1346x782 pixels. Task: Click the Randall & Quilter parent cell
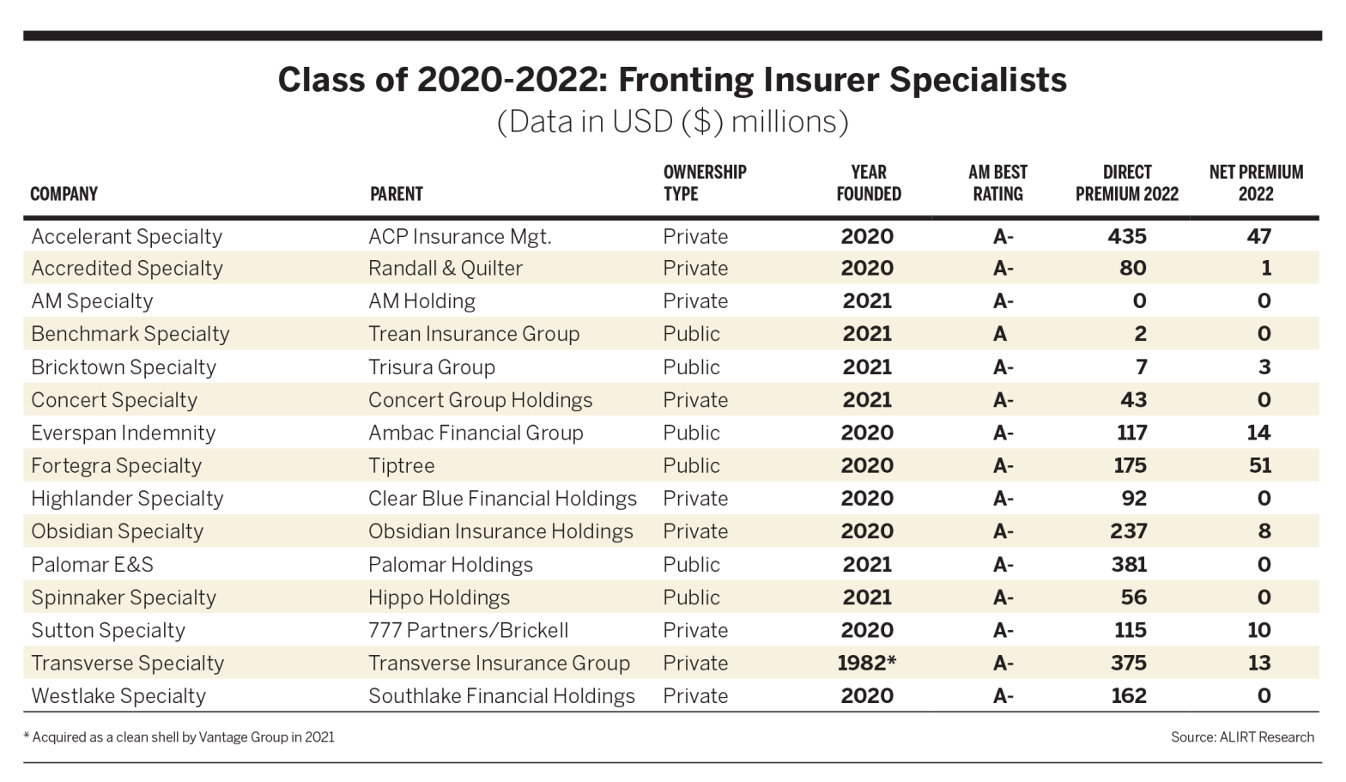click(x=445, y=269)
